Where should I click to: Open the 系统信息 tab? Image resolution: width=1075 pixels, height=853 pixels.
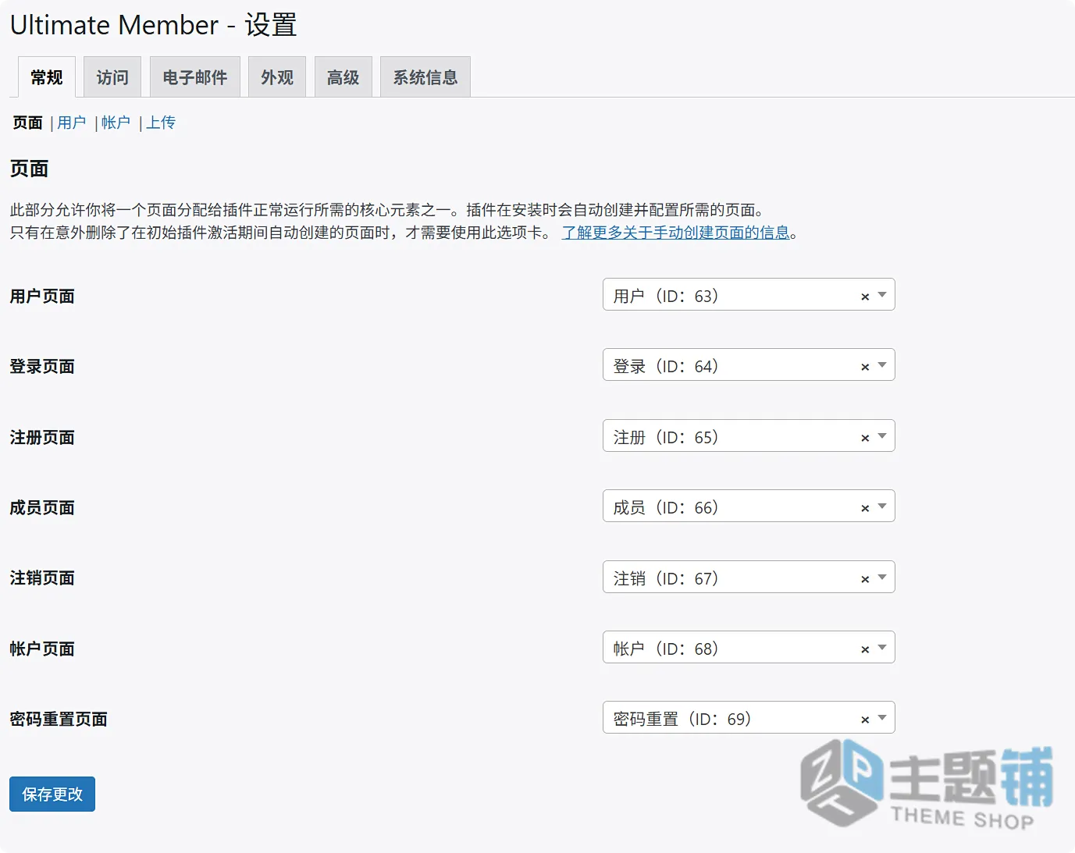click(425, 77)
